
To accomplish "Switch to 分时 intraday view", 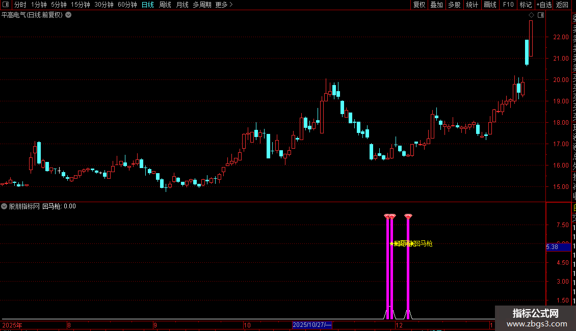I will click(20, 5).
